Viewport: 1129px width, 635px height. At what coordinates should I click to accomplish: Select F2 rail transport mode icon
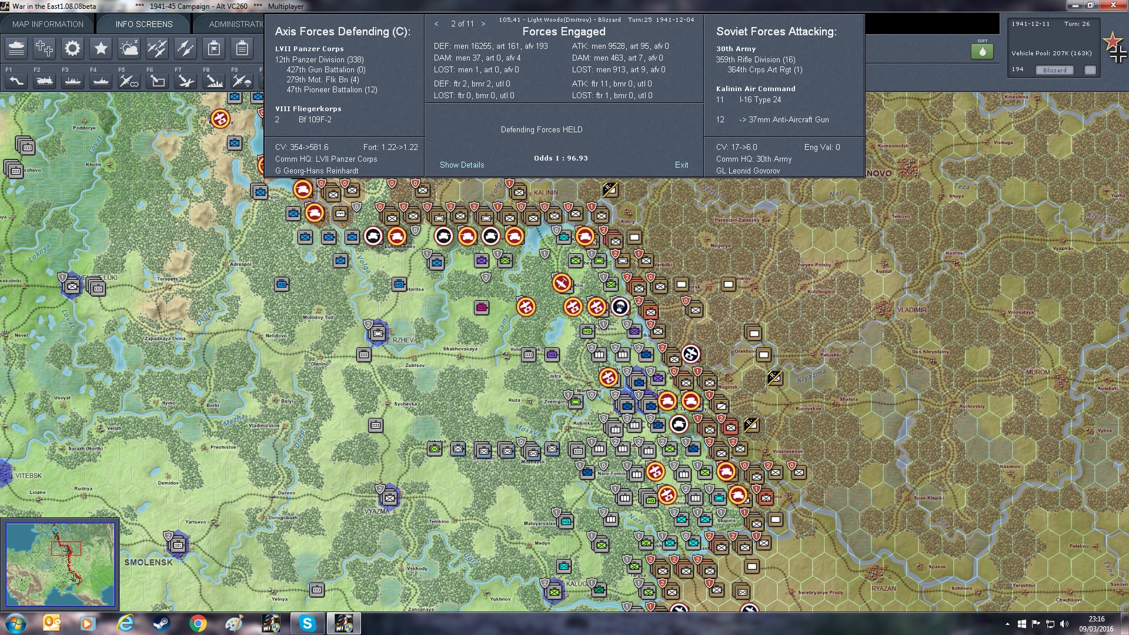point(45,81)
